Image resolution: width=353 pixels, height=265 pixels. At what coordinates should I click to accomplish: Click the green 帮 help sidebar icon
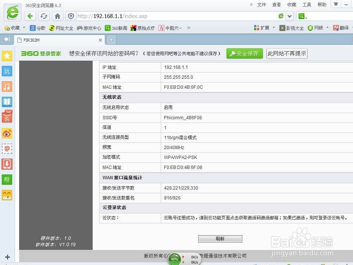click(x=7, y=180)
